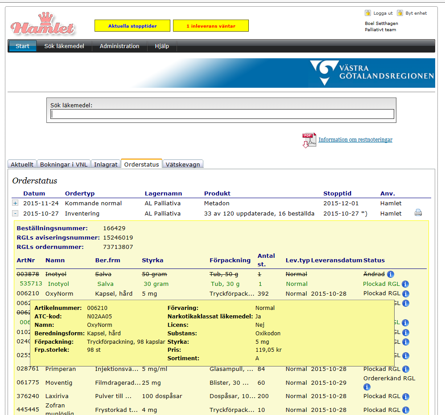Click the aviseringsnummer value 15246019
The image size is (445, 415).
[118, 237]
